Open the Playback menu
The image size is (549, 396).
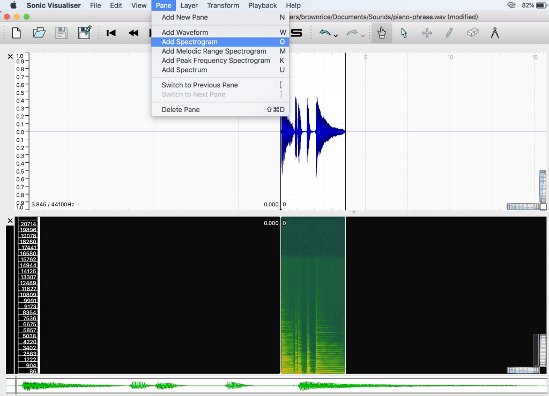263,5
